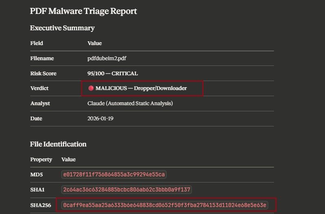Click the 2026-01-19 date value
Image resolution: width=325 pixels, height=214 pixels.
pyautogui.click(x=99, y=119)
